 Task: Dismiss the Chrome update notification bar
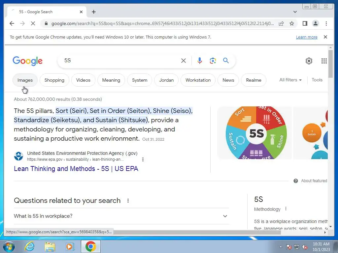[325, 37]
